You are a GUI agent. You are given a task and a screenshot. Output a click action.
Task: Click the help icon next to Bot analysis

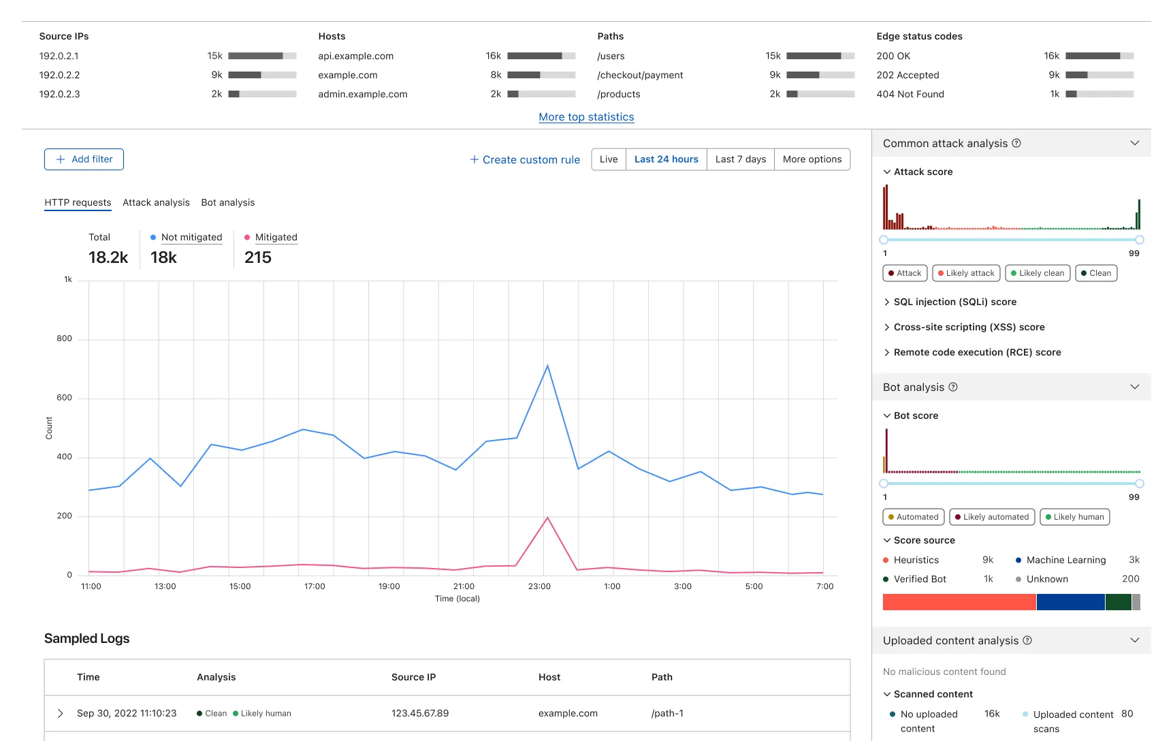pyautogui.click(x=953, y=388)
